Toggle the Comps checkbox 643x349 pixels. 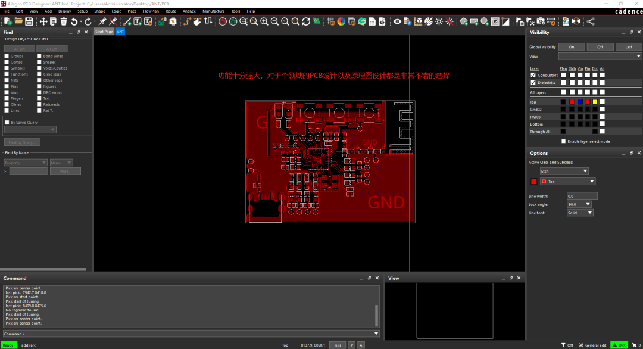pos(7,62)
